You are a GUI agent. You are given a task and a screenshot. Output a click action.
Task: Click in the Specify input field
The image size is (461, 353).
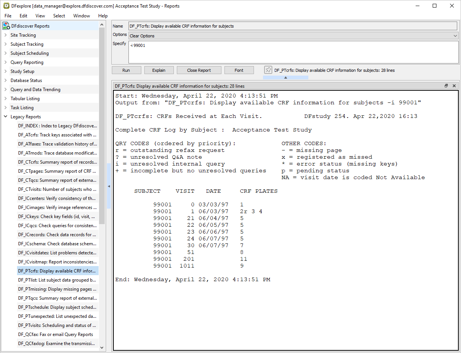click(293, 52)
